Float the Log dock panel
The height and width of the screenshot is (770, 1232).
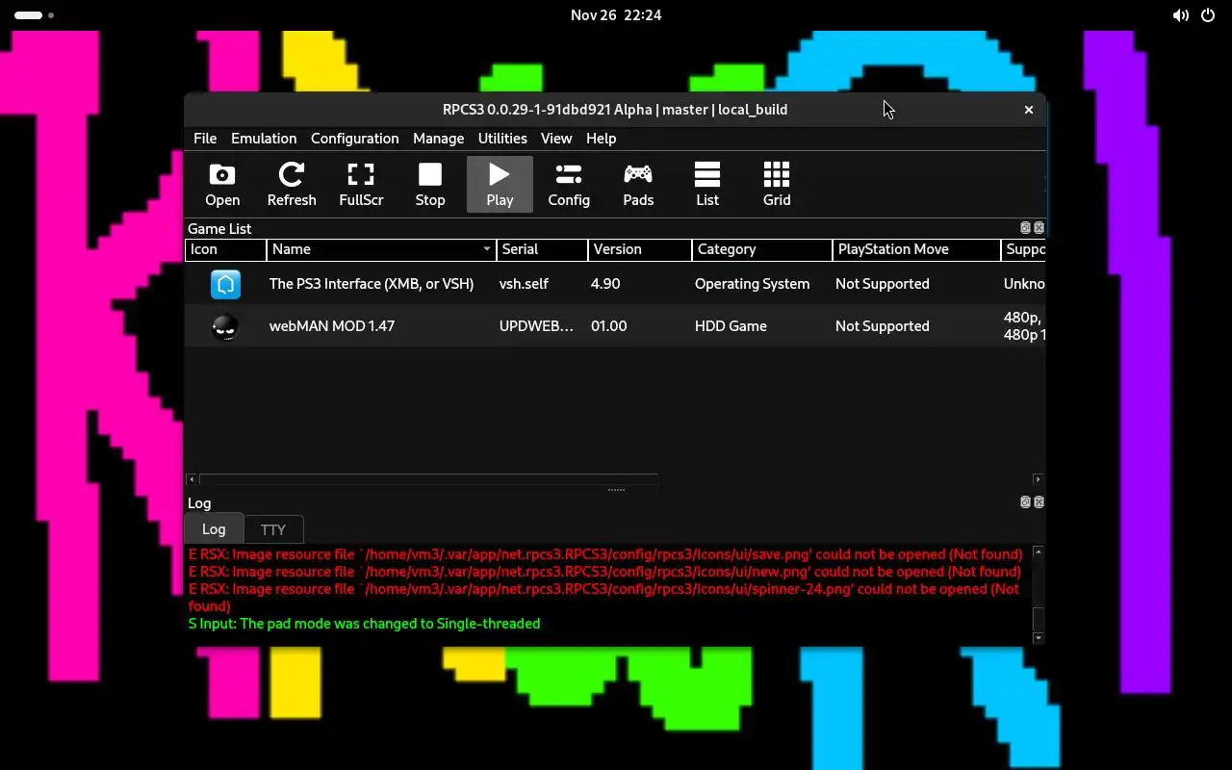click(1025, 502)
